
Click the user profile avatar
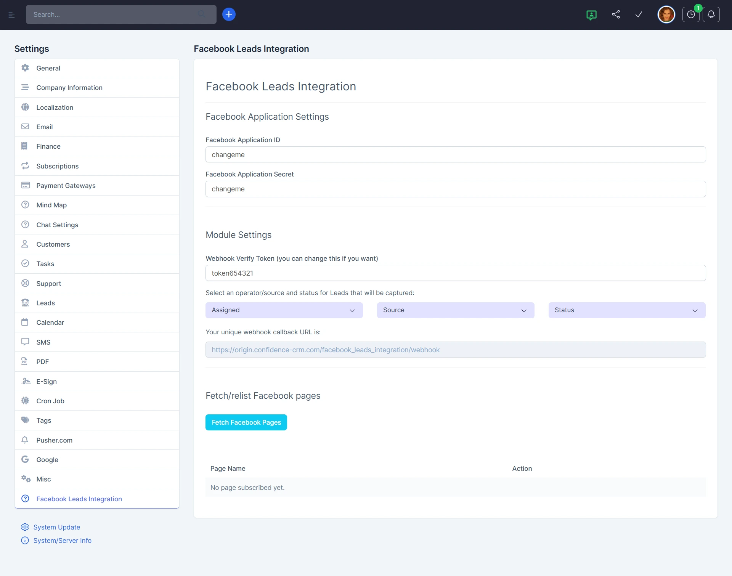666,14
